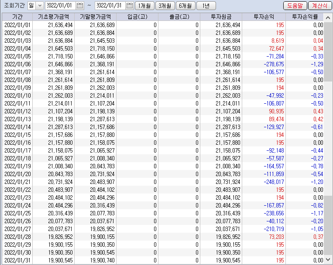Image resolution: width=333 pixels, height=265 pixels.
Task: Click profit value 72,647
Action: point(276,48)
